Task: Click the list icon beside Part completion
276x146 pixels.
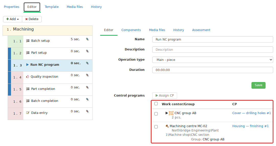Action: (28, 89)
